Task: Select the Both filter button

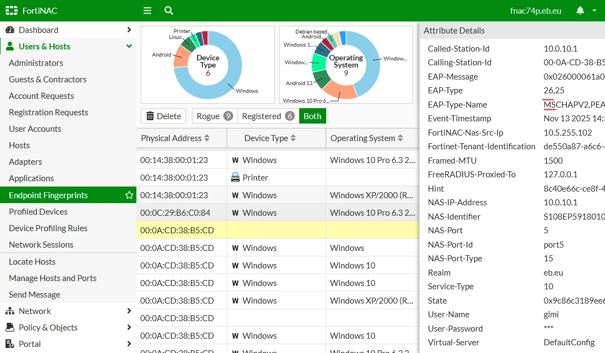Action: (x=312, y=116)
